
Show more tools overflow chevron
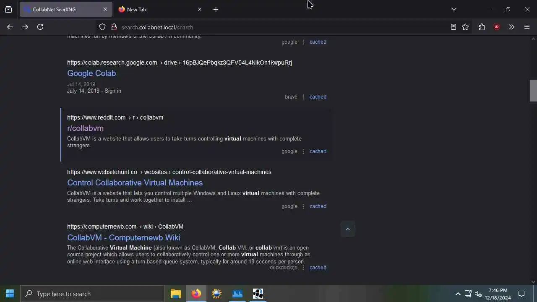(x=511, y=27)
